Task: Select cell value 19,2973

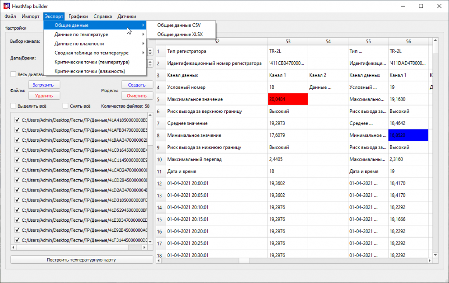Action: pyautogui.click(x=288, y=123)
